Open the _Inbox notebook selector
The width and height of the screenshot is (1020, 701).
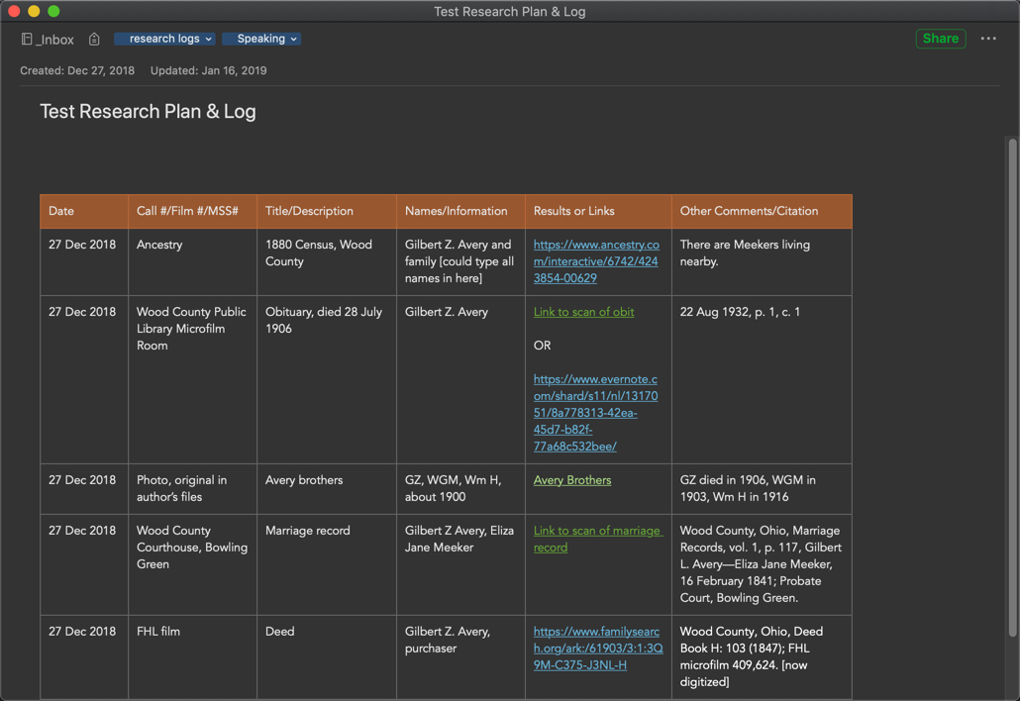point(48,40)
